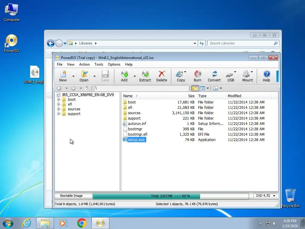The width and height of the screenshot is (305, 229).
Task: Open the Action menu
Action: [84, 64]
